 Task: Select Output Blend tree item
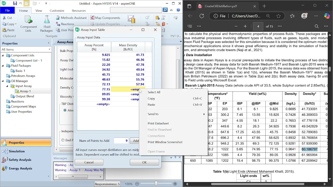[x=25, y=96]
